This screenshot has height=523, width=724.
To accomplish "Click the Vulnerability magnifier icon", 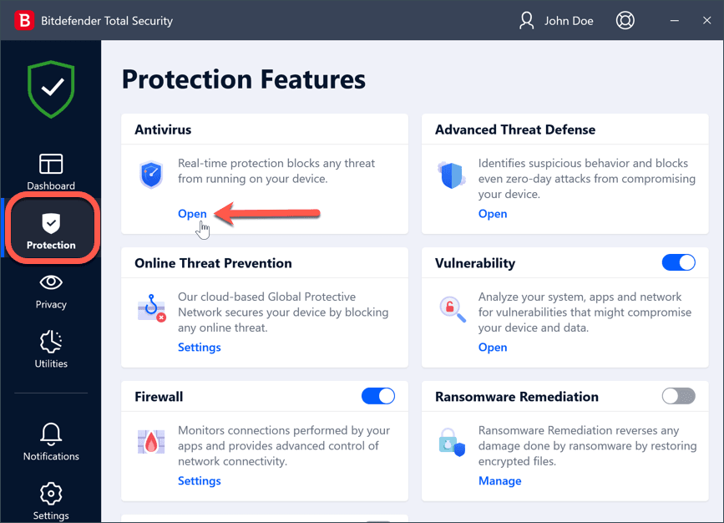I will tap(452, 309).
